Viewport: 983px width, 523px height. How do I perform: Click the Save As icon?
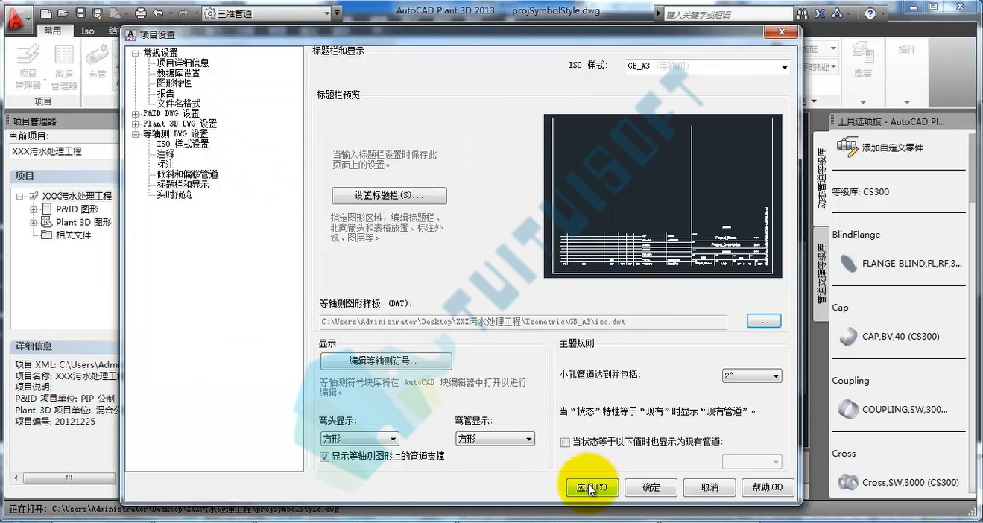[98, 13]
